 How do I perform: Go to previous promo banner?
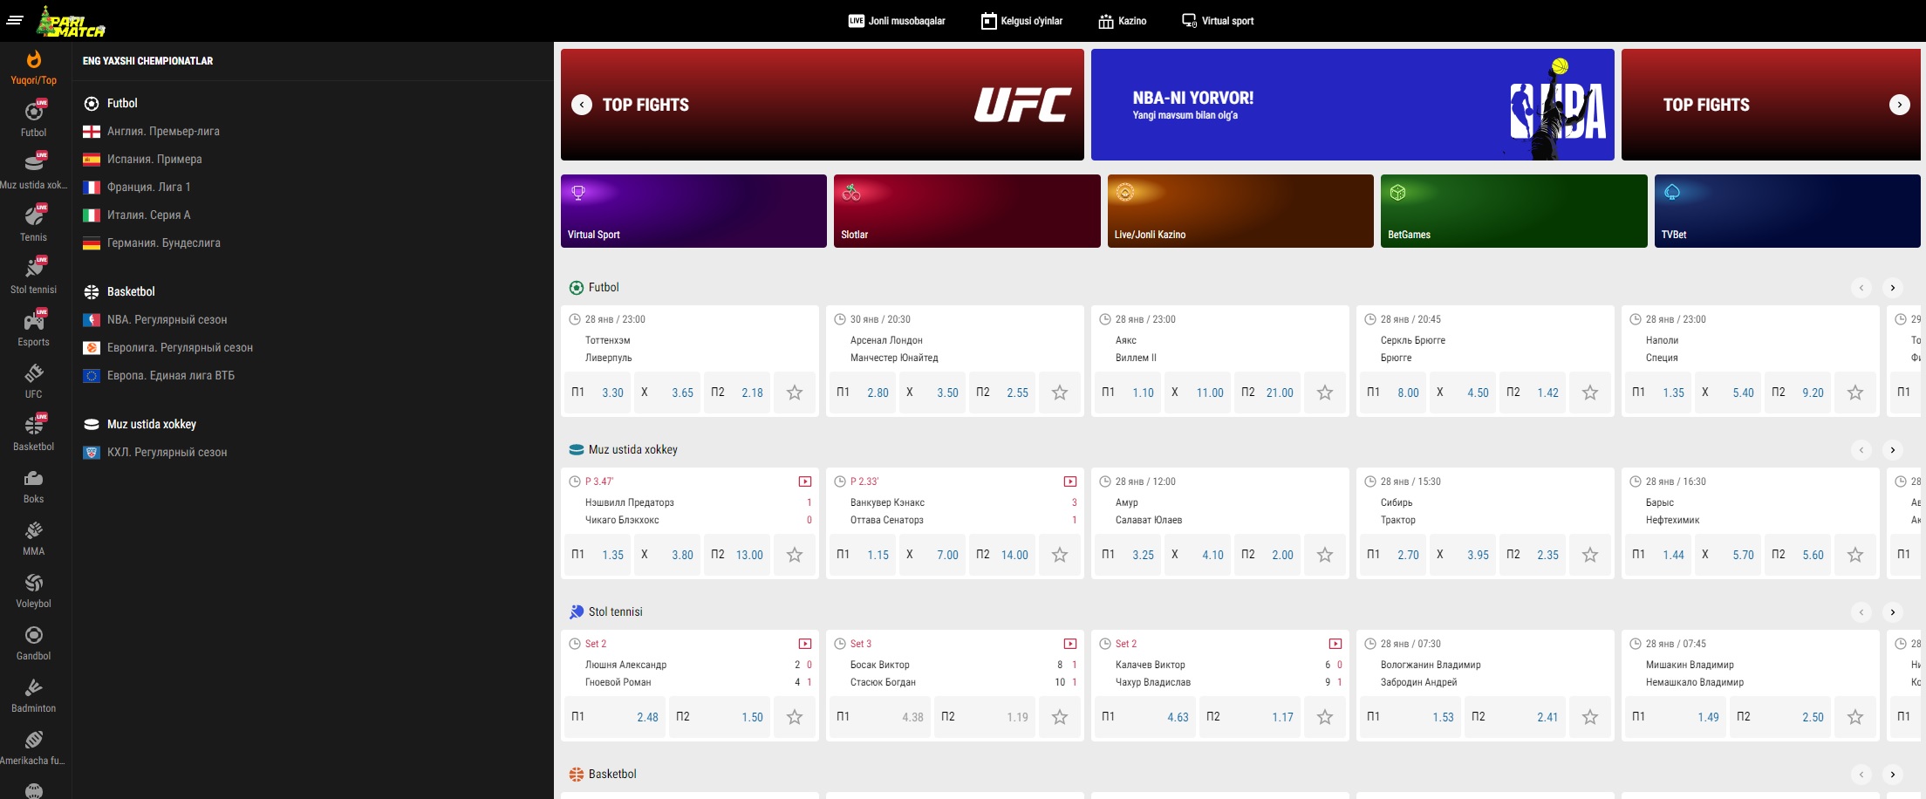pyautogui.click(x=582, y=105)
